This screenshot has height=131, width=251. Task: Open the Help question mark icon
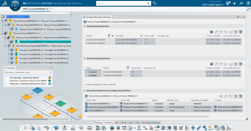coord(248,3)
